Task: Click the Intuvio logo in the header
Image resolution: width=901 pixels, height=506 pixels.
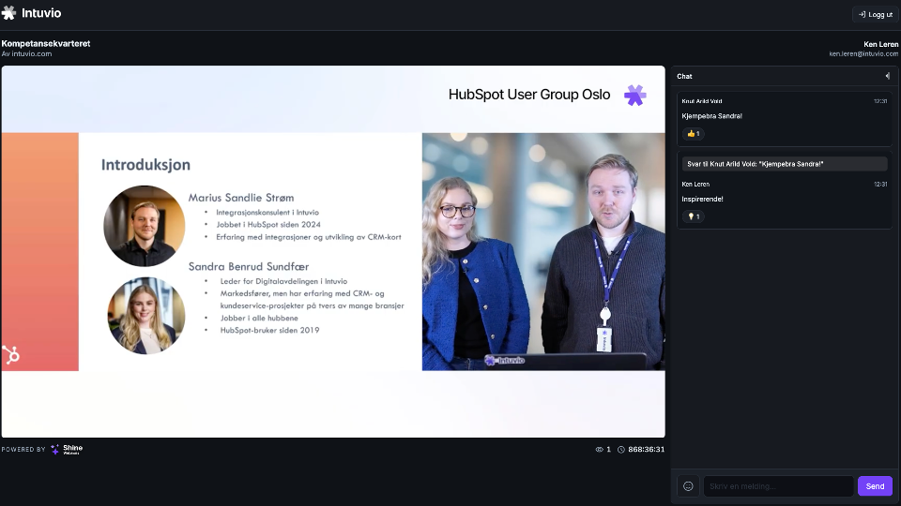Action: click(32, 12)
